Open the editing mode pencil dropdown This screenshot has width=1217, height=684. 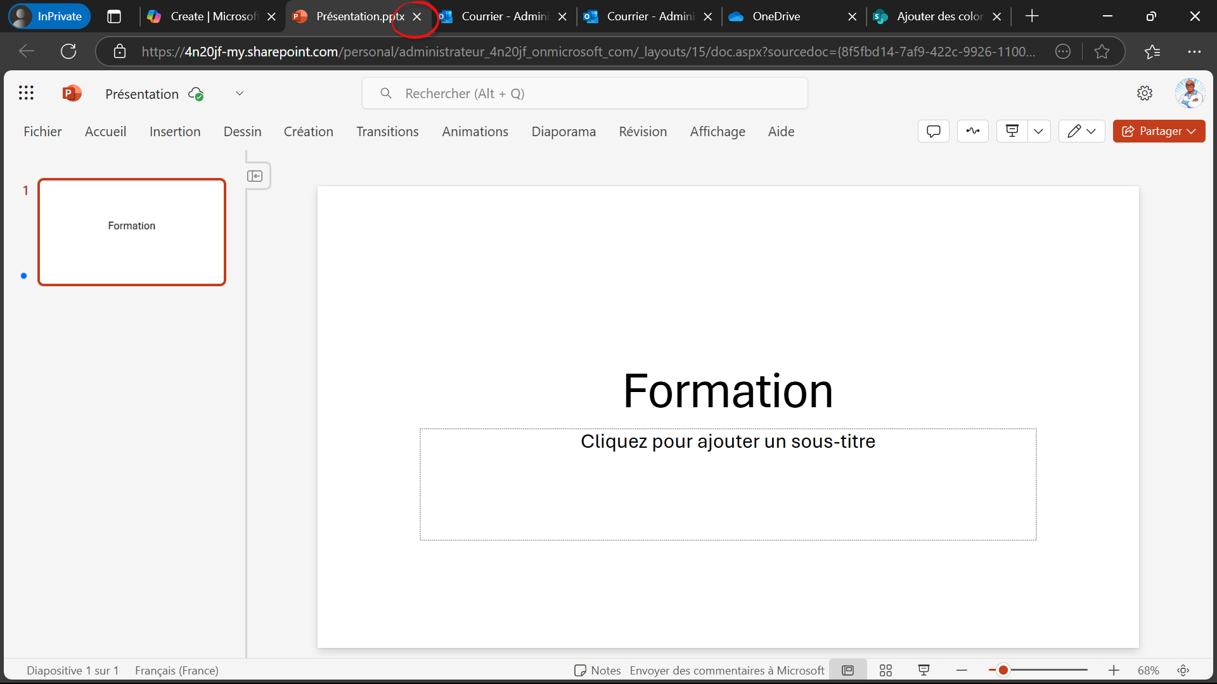[1081, 131]
